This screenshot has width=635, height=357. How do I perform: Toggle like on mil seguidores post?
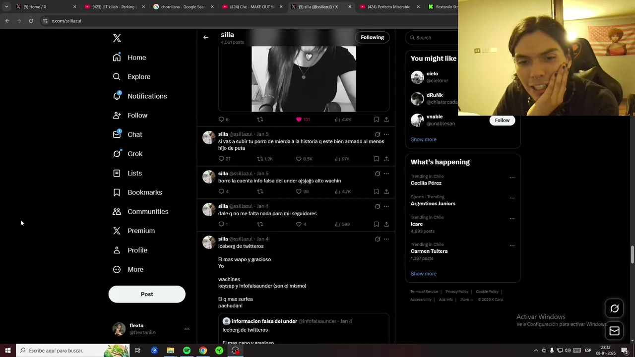click(x=299, y=224)
